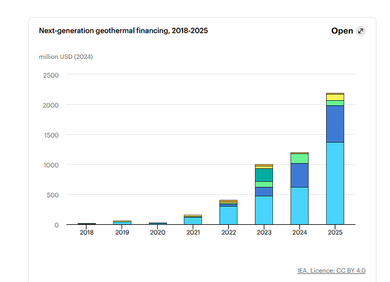Screen dimensions: 390x282
Task: Click the chart title text
Action: (123, 31)
